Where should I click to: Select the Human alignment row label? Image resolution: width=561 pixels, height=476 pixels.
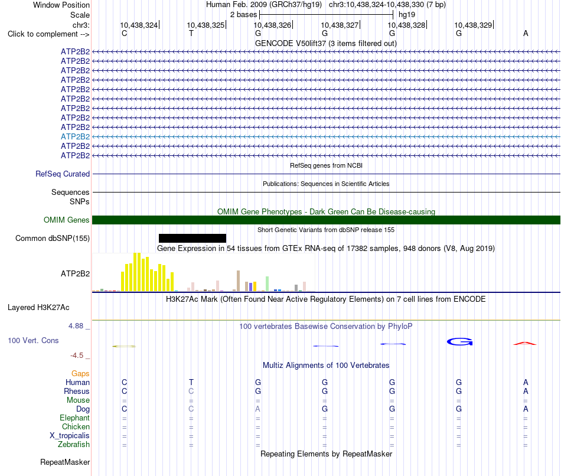(77, 382)
